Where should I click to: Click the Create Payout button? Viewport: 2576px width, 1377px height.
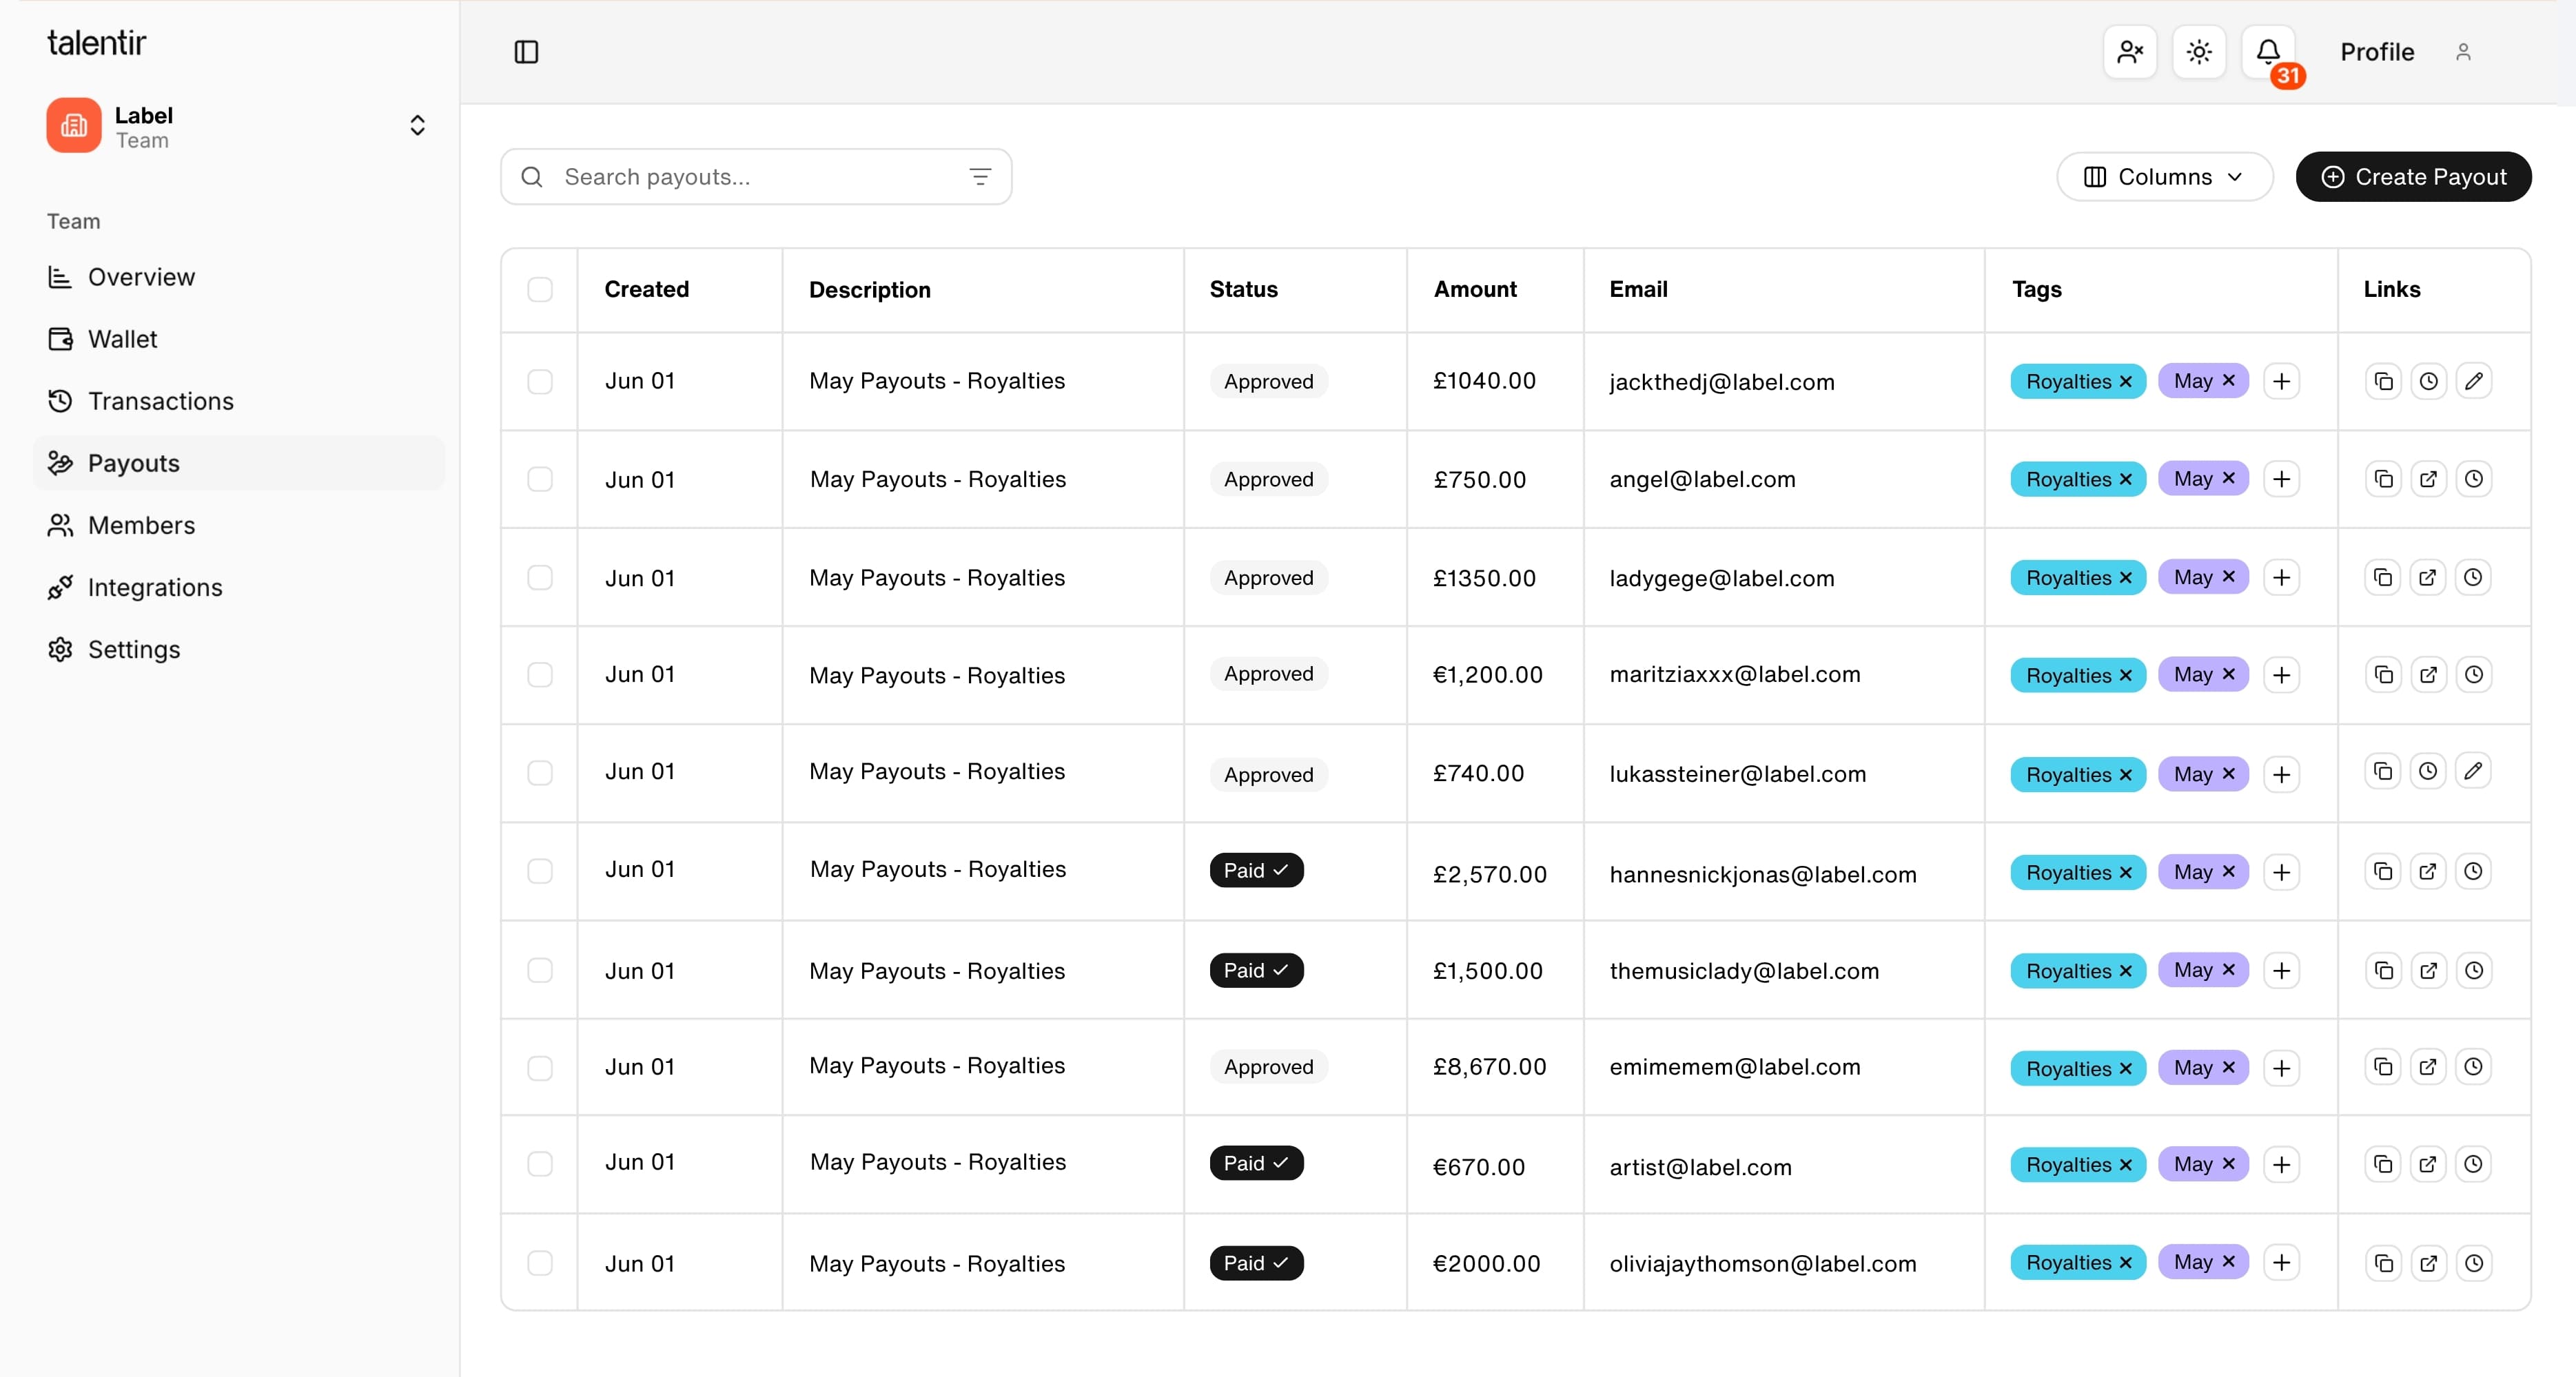pyautogui.click(x=2413, y=177)
